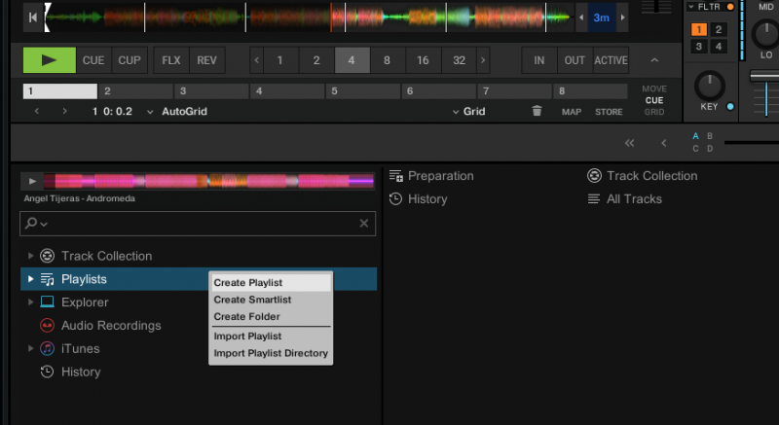Set loop size to 2 beats
The image size is (779, 425).
coord(316,60)
